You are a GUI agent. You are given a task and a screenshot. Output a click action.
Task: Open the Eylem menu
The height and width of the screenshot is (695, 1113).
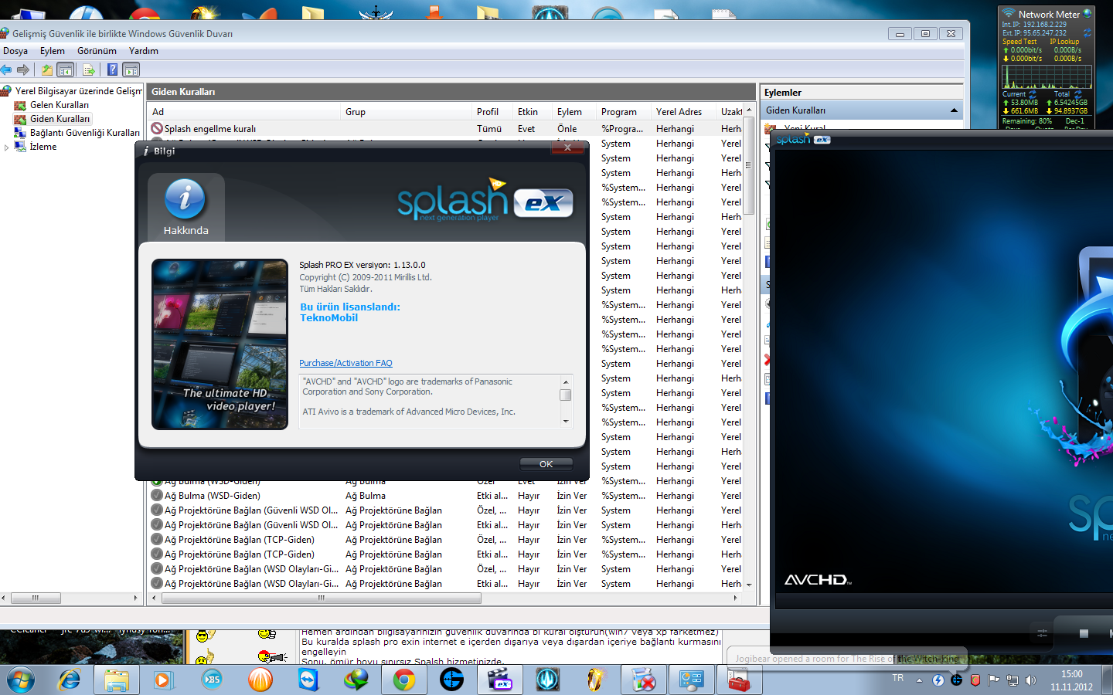point(53,51)
